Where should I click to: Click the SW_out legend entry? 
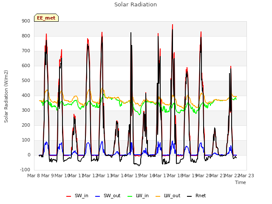[108, 195]
